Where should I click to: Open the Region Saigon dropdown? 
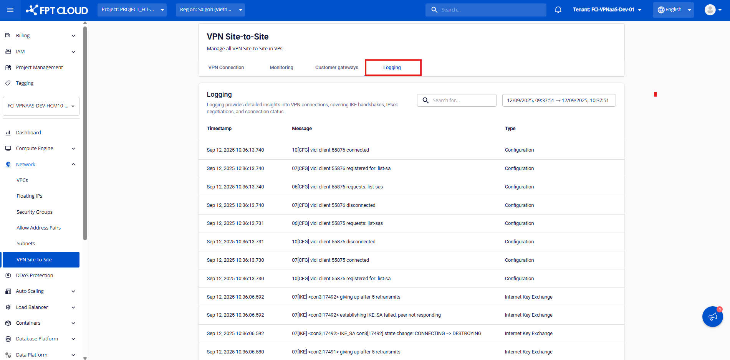(210, 10)
